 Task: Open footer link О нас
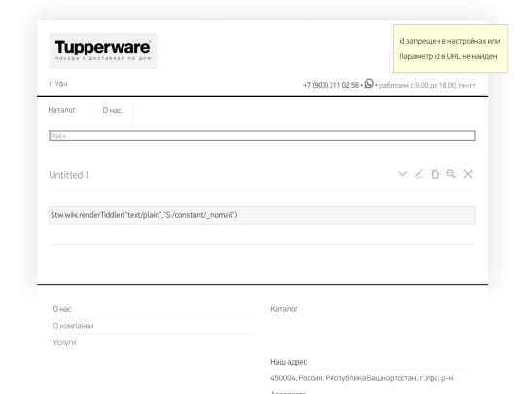pos(62,309)
